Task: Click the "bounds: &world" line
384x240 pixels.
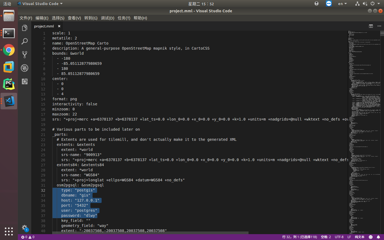Action: point(68,53)
